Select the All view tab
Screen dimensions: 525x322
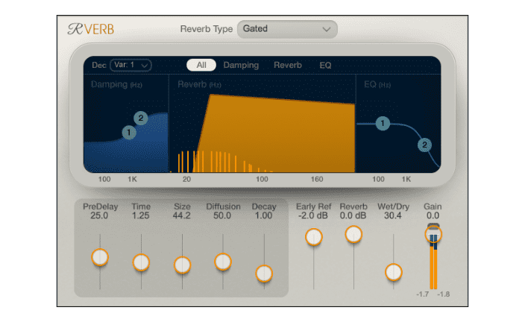[x=201, y=65]
